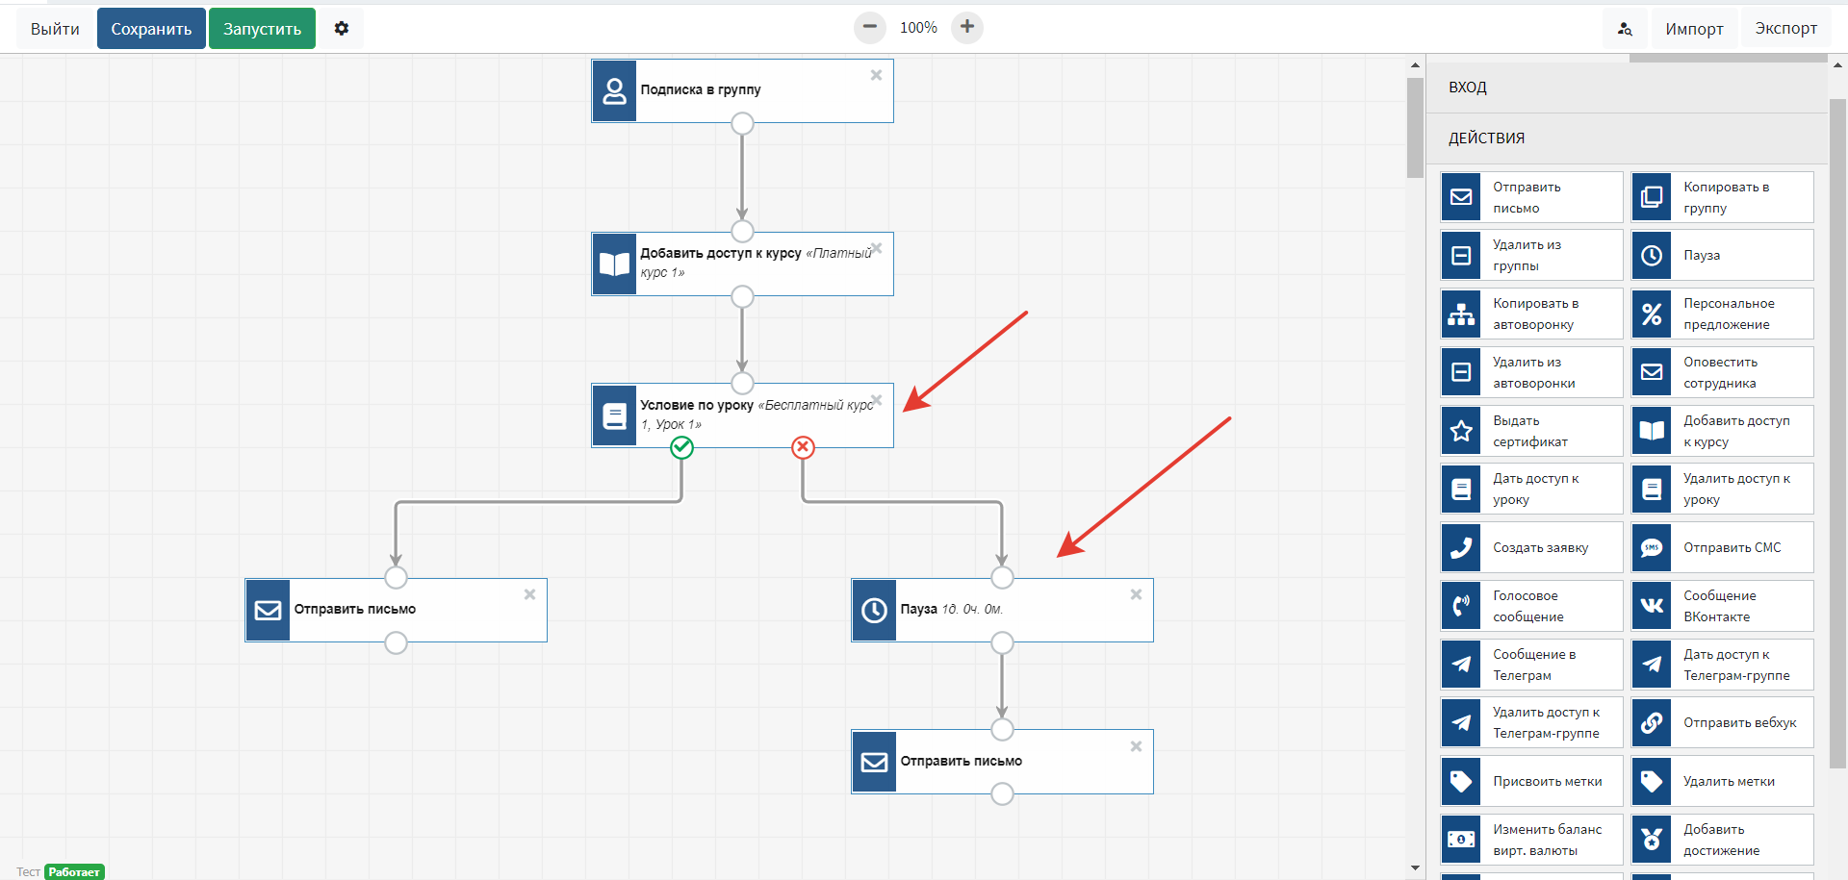Remove the Pause block with its X
1848x880 pixels.
coord(1136,594)
